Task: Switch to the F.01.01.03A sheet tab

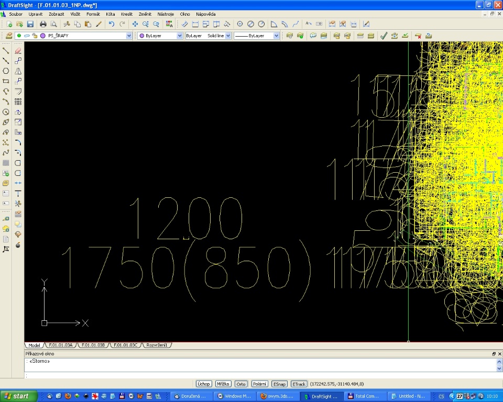Action: pos(61,345)
